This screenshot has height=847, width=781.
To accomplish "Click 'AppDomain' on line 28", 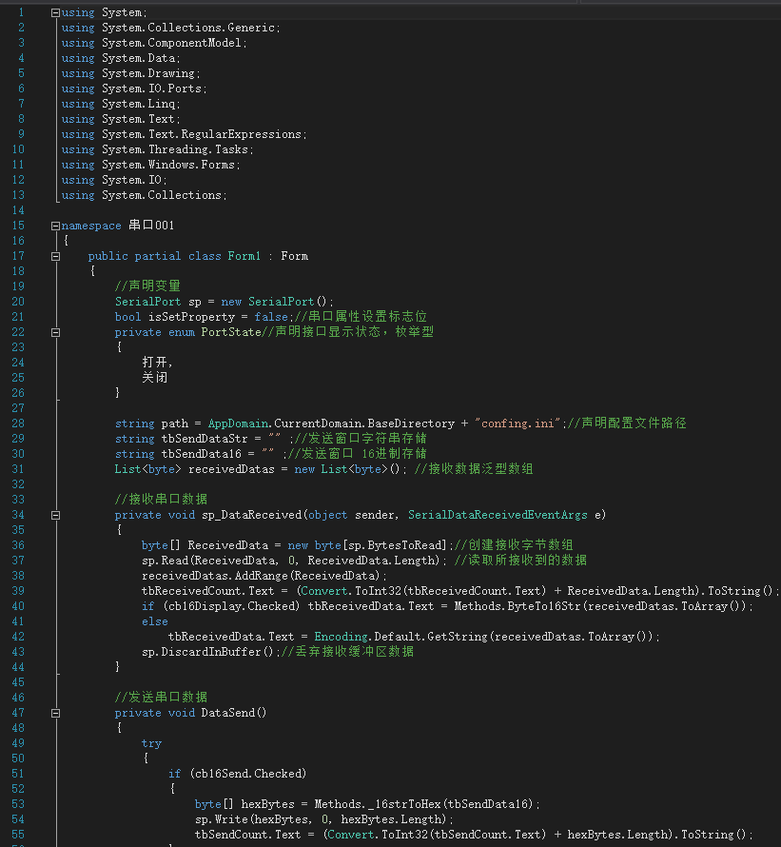I will 238,423.
